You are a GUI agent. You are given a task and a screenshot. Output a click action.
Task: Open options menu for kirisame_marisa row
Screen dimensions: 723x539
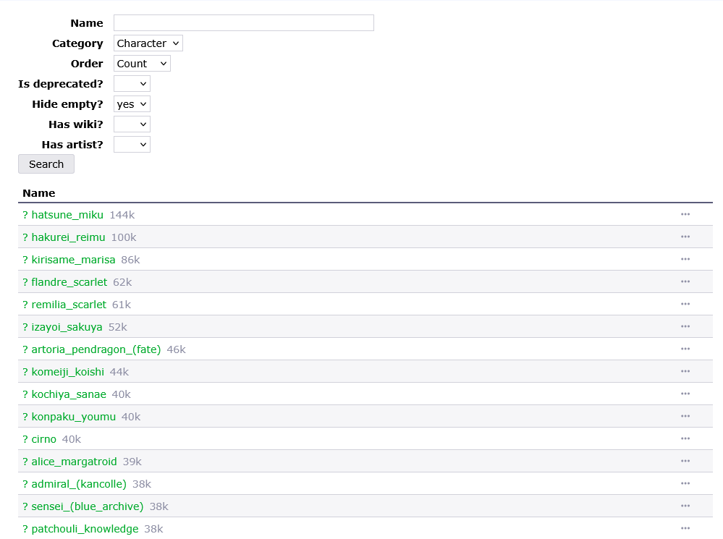[x=685, y=259]
